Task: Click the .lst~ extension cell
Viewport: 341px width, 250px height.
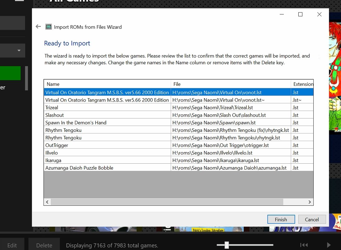Action: [x=302, y=100]
